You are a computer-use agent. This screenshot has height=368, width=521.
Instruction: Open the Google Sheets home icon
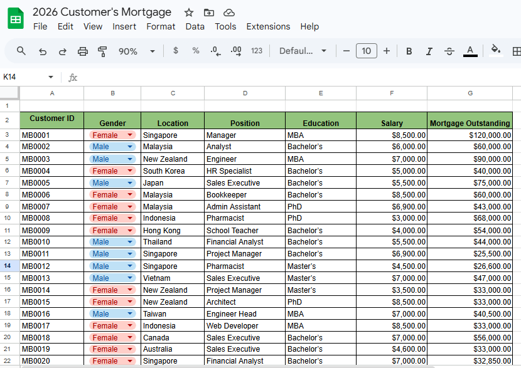(x=16, y=18)
